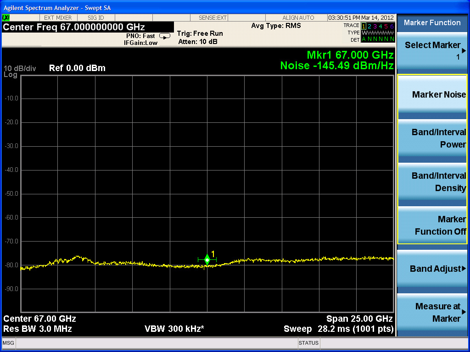
Task: Click the trace DET detector row
Action: [x=377, y=39]
